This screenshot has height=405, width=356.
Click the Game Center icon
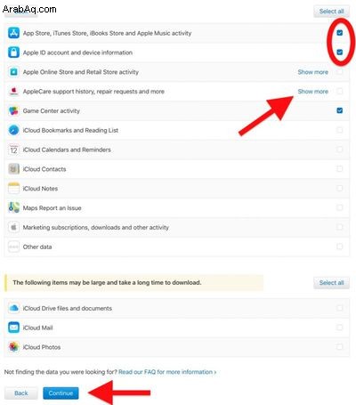point(13,110)
